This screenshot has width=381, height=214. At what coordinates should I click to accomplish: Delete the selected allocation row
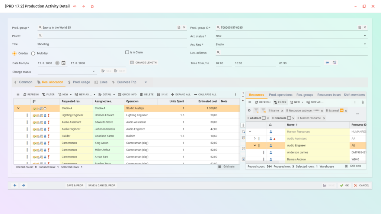147,94
